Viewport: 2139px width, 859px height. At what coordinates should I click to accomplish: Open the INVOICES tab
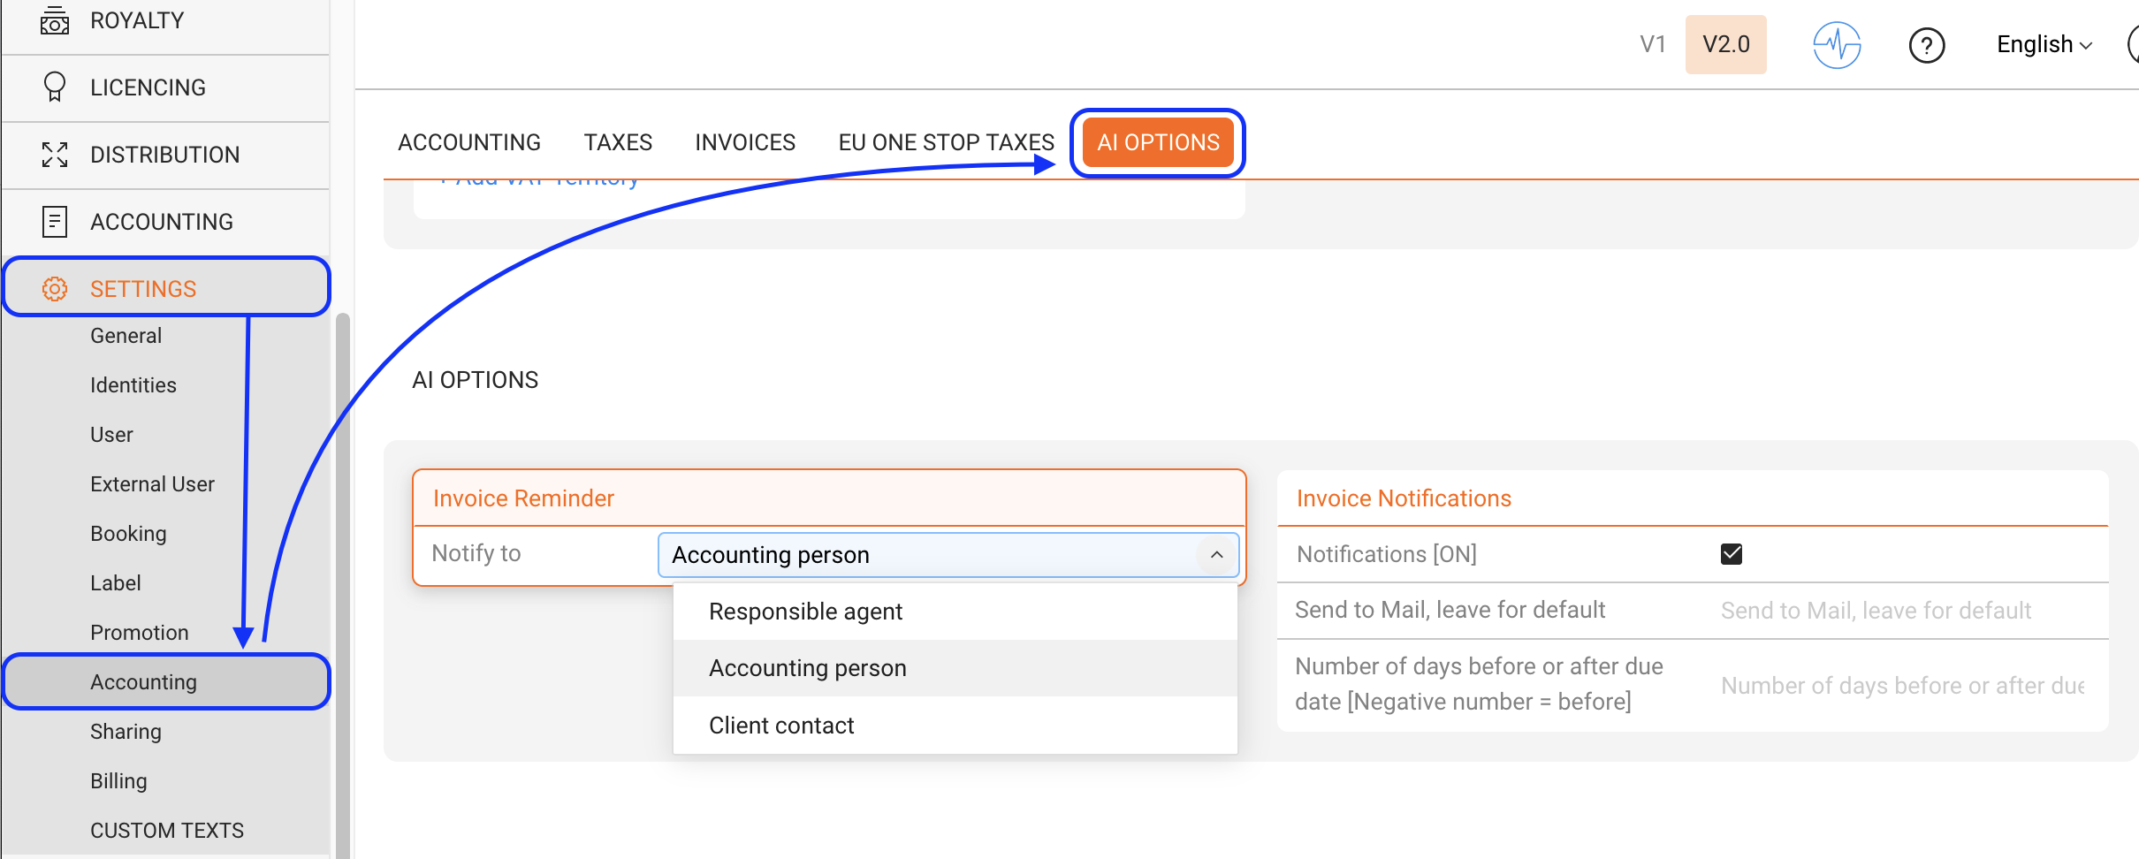(x=745, y=142)
